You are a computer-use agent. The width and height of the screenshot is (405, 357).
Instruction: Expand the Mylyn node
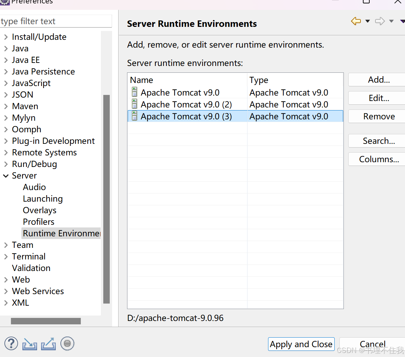pyautogui.click(x=6, y=118)
